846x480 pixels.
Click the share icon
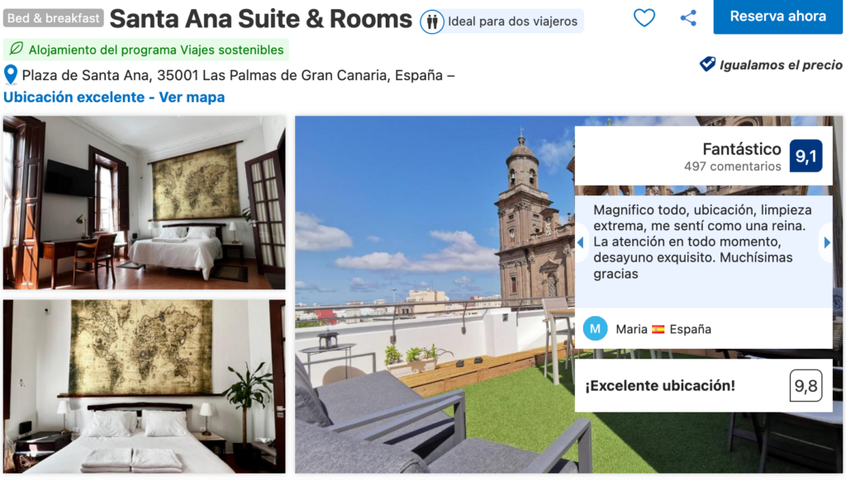tap(688, 18)
